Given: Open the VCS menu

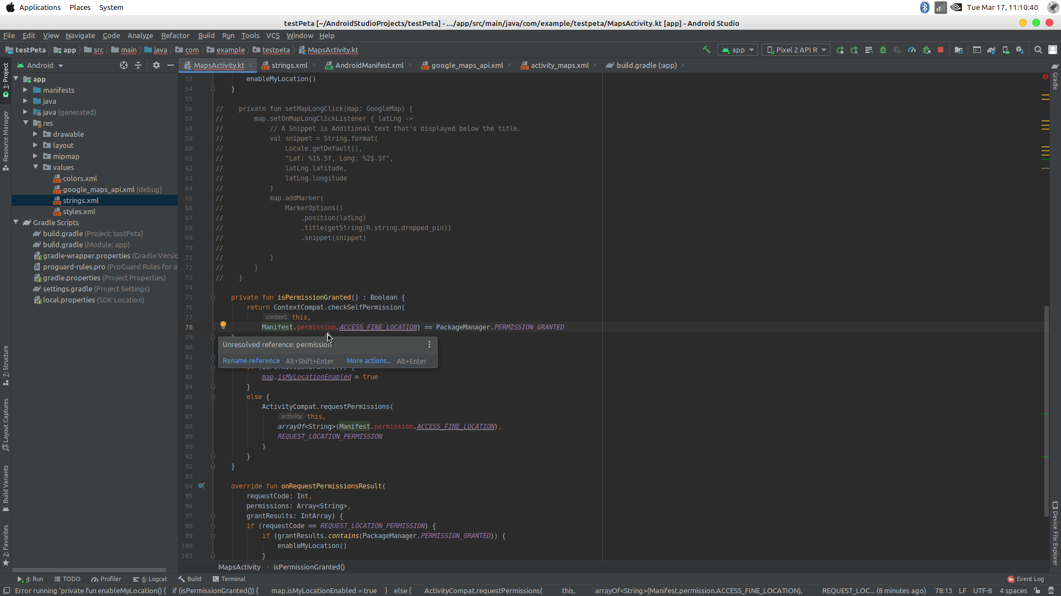Looking at the screenshot, I should click(x=273, y=35).
